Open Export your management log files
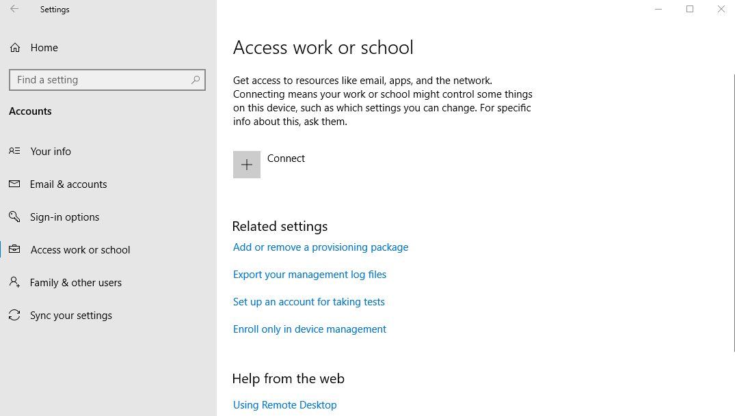 309,274
